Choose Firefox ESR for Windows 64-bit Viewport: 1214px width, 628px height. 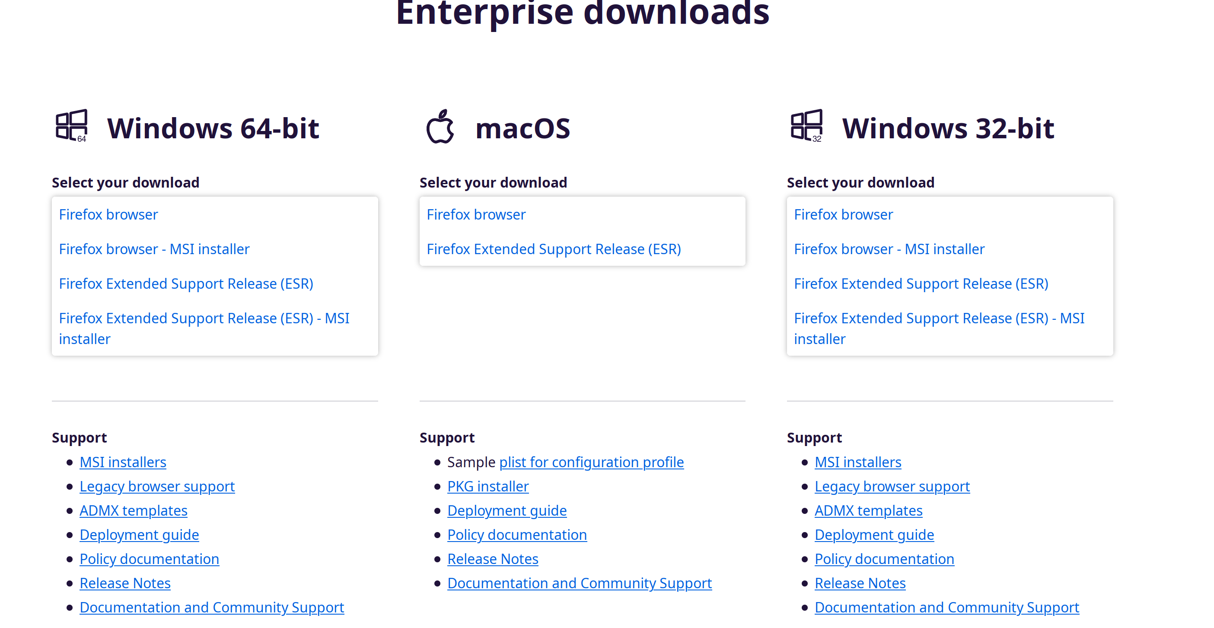point(186,284)
